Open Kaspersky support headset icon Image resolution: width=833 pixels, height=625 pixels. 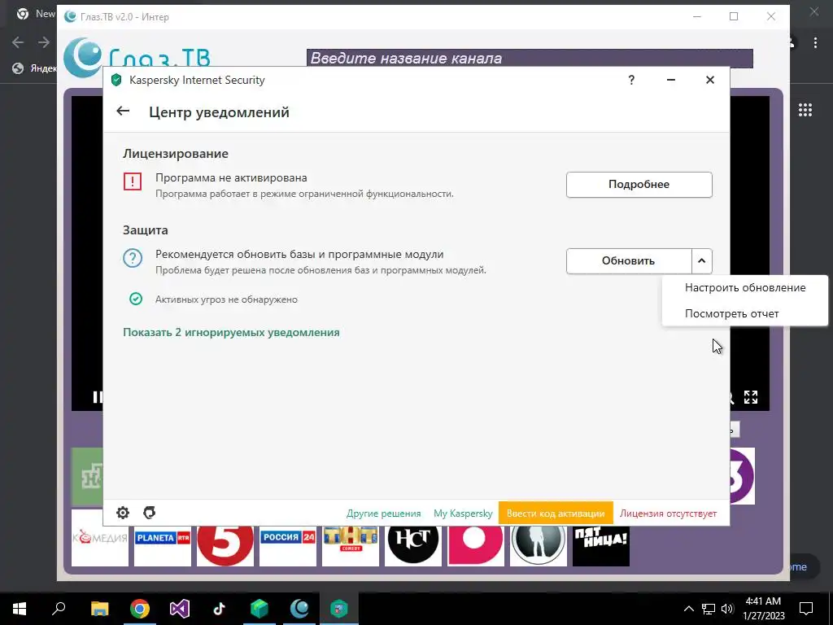tap(150, 513)
